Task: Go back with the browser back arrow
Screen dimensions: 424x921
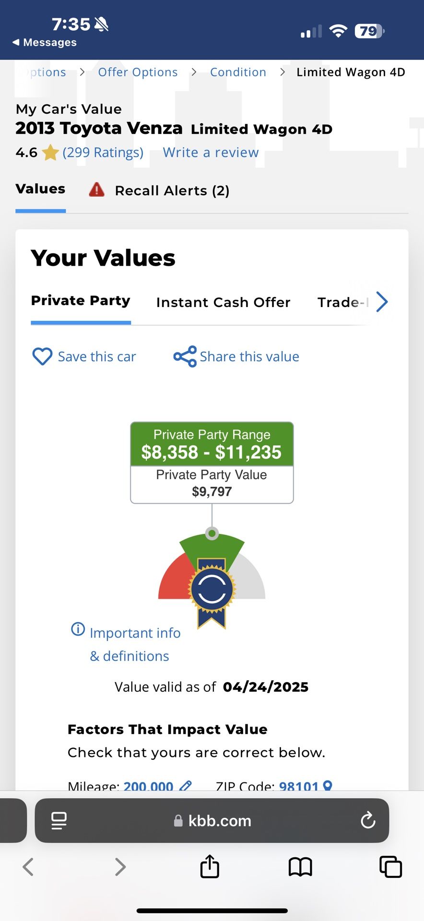Action: pyautogui.click(x=28, y=867)
